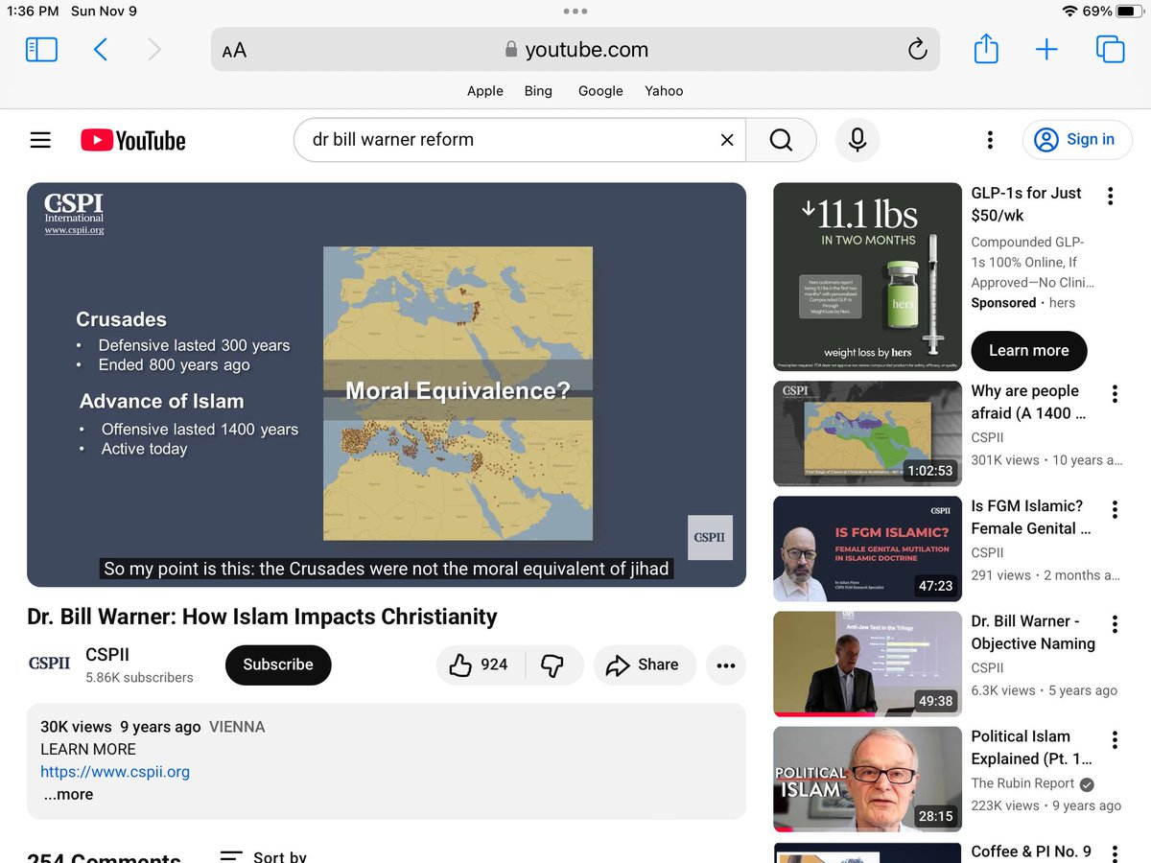Open the Dr. Bill Warner - Objective Naming title
1151x863 pixels.
click(x=1033, y=632)
